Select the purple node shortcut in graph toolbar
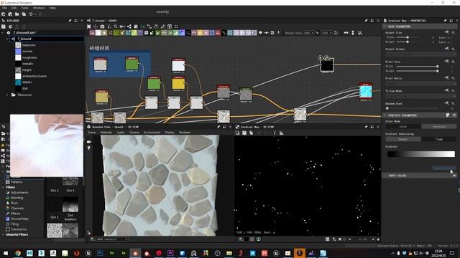 coord(141,33)
